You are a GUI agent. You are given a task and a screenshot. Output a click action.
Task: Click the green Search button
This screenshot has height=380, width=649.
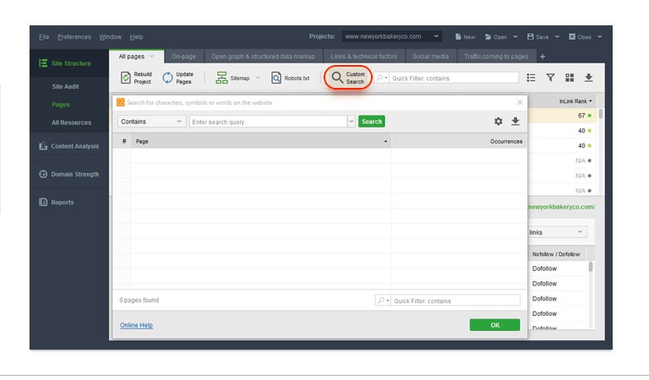point(372,122)
